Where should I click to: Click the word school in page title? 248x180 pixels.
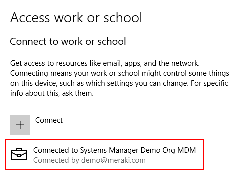[123, 18]
